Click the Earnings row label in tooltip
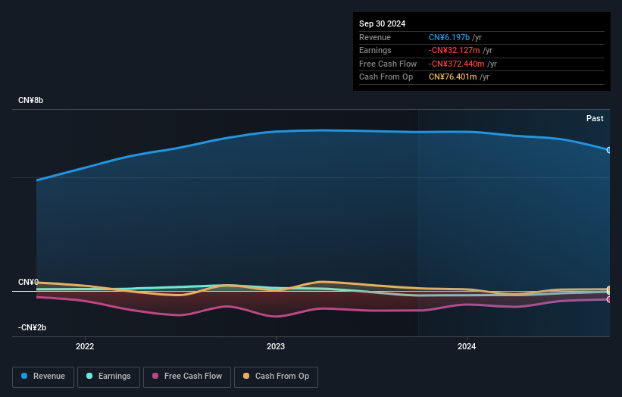 click(375, 50)
